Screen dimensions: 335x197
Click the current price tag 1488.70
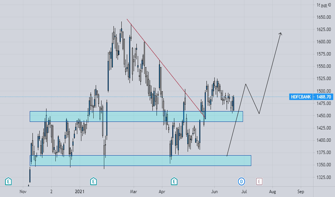(323, 97)
